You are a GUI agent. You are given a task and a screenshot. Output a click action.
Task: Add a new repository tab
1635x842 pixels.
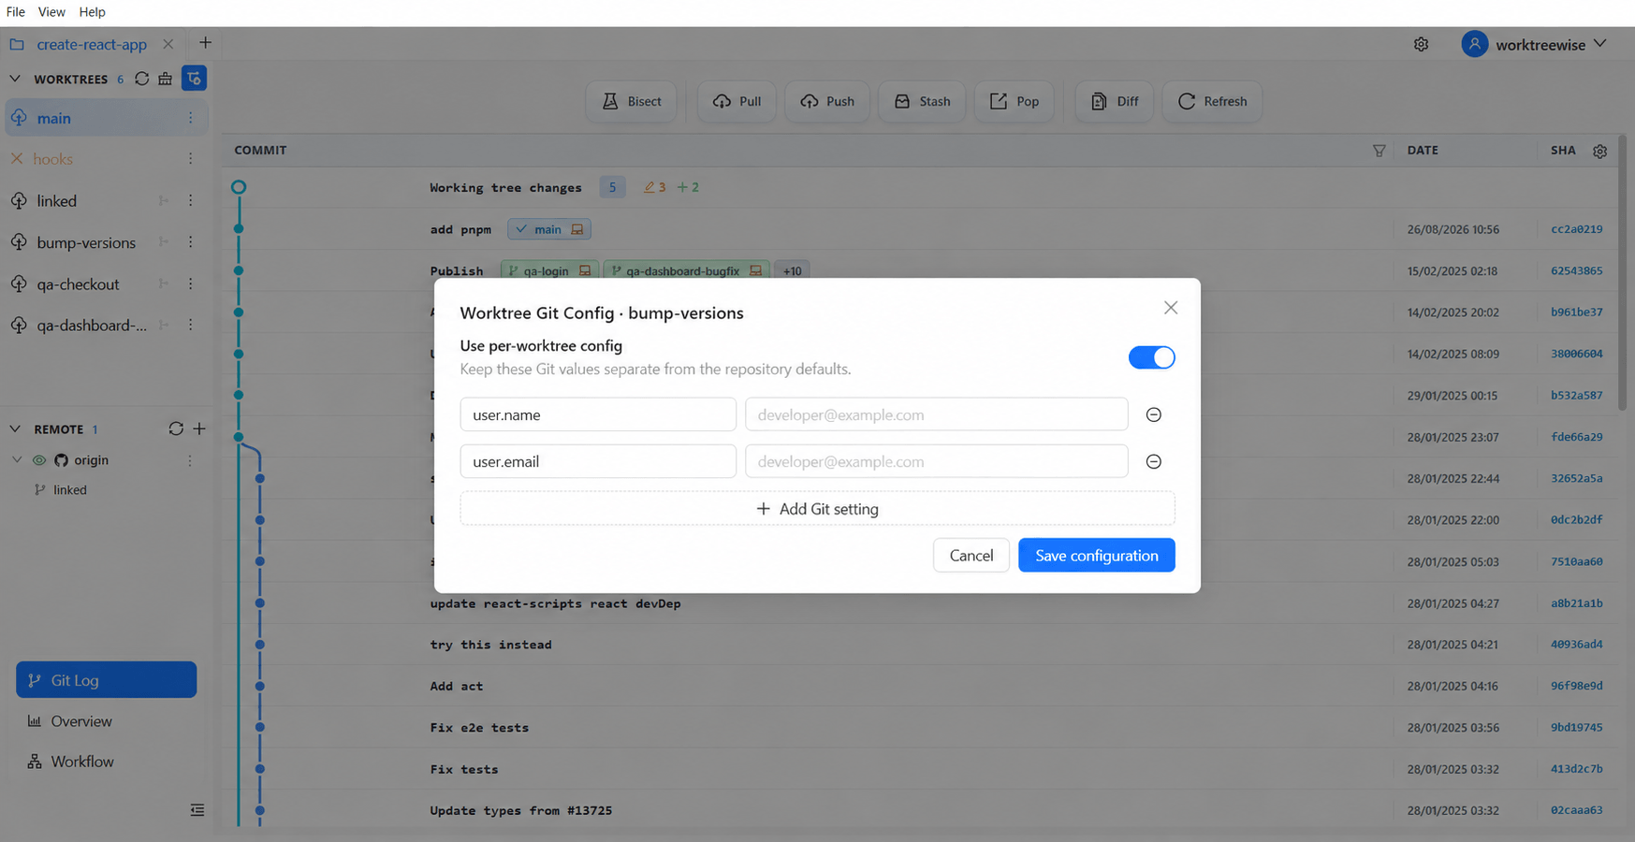(205, 43)
